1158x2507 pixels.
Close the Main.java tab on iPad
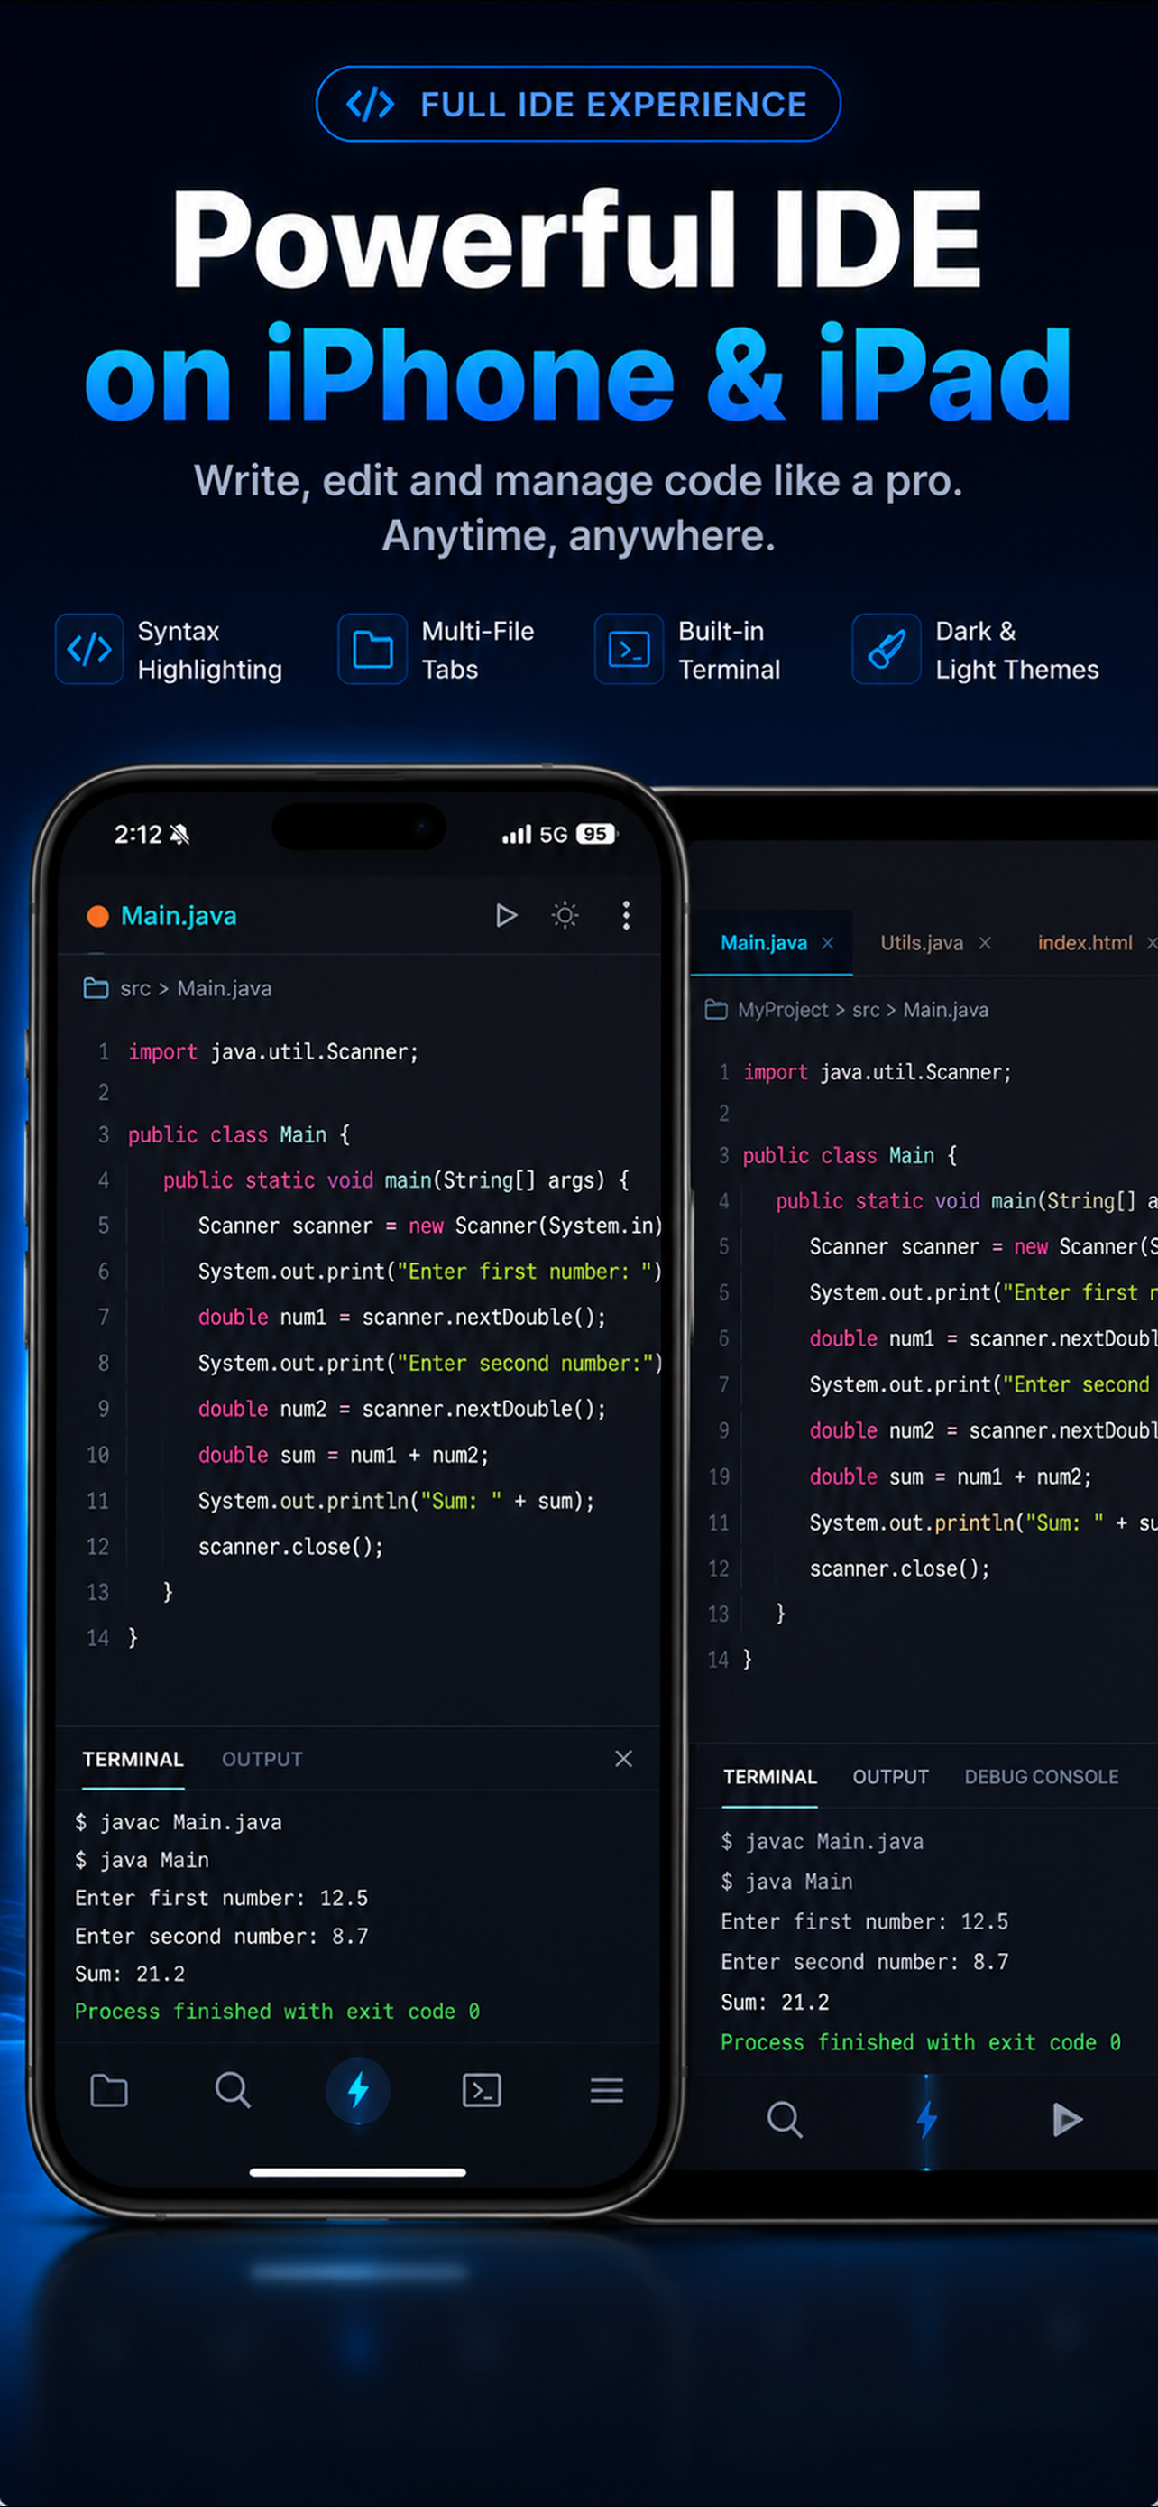coord(827,942)
